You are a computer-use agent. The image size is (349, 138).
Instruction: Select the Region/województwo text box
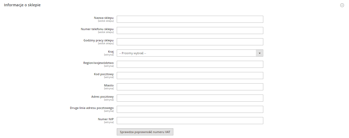click(190, 64)
